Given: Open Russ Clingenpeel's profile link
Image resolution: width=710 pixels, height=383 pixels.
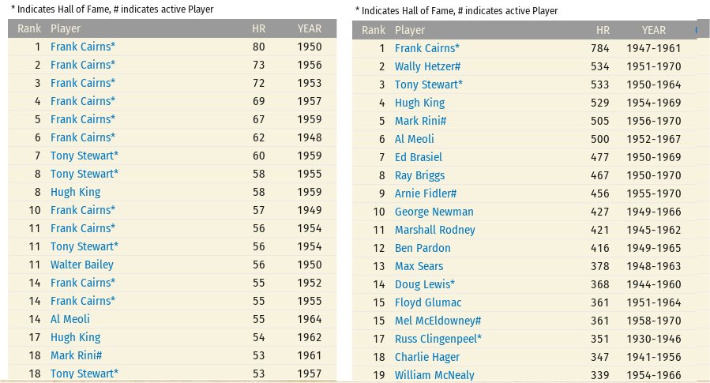Looking at the screenshot, I should (438, 339).
